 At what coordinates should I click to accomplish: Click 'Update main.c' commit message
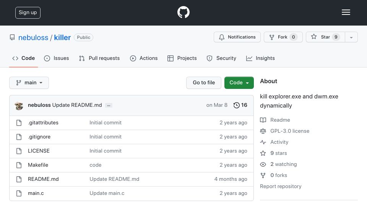[x=107, y=193]
